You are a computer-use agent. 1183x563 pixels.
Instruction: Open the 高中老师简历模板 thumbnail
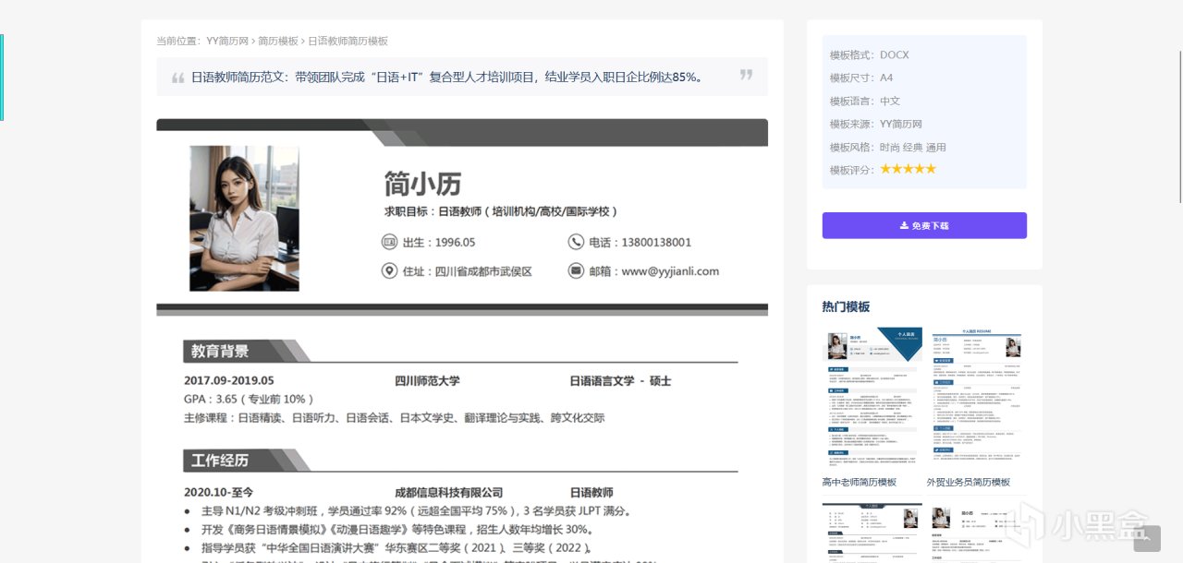872,398
